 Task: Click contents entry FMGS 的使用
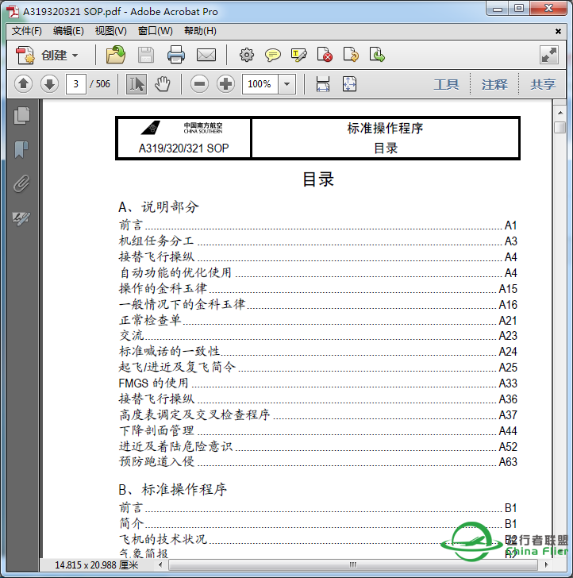[x=153, y=383]
